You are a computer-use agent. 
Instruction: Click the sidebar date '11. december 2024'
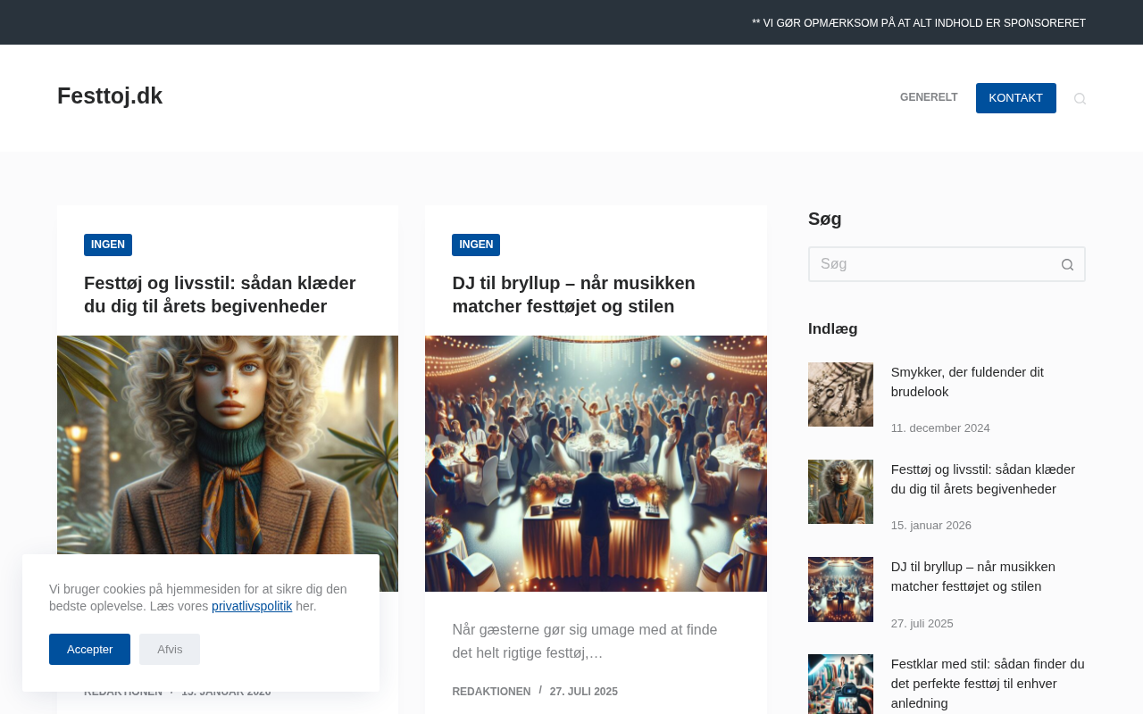pyautogui.click(x=940, y=428)
